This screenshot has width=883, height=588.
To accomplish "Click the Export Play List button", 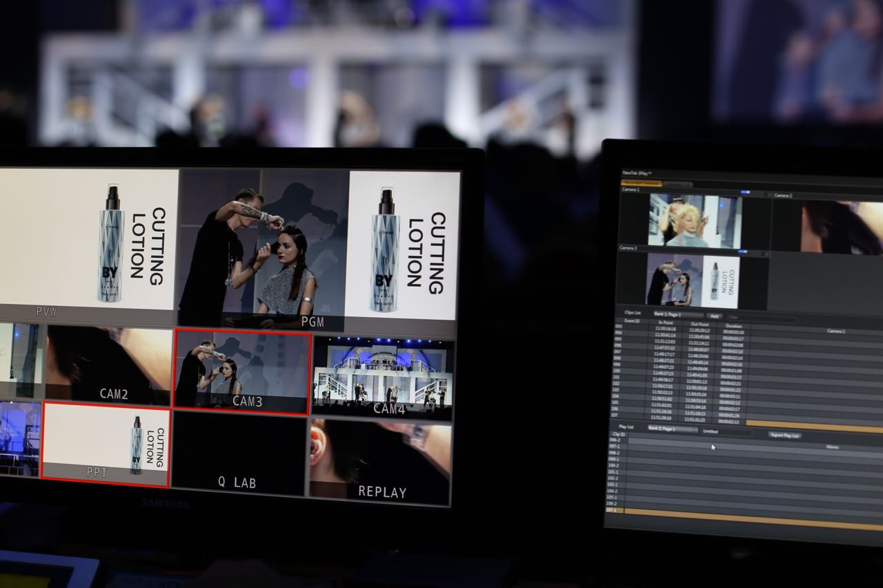I will [784, 435].
